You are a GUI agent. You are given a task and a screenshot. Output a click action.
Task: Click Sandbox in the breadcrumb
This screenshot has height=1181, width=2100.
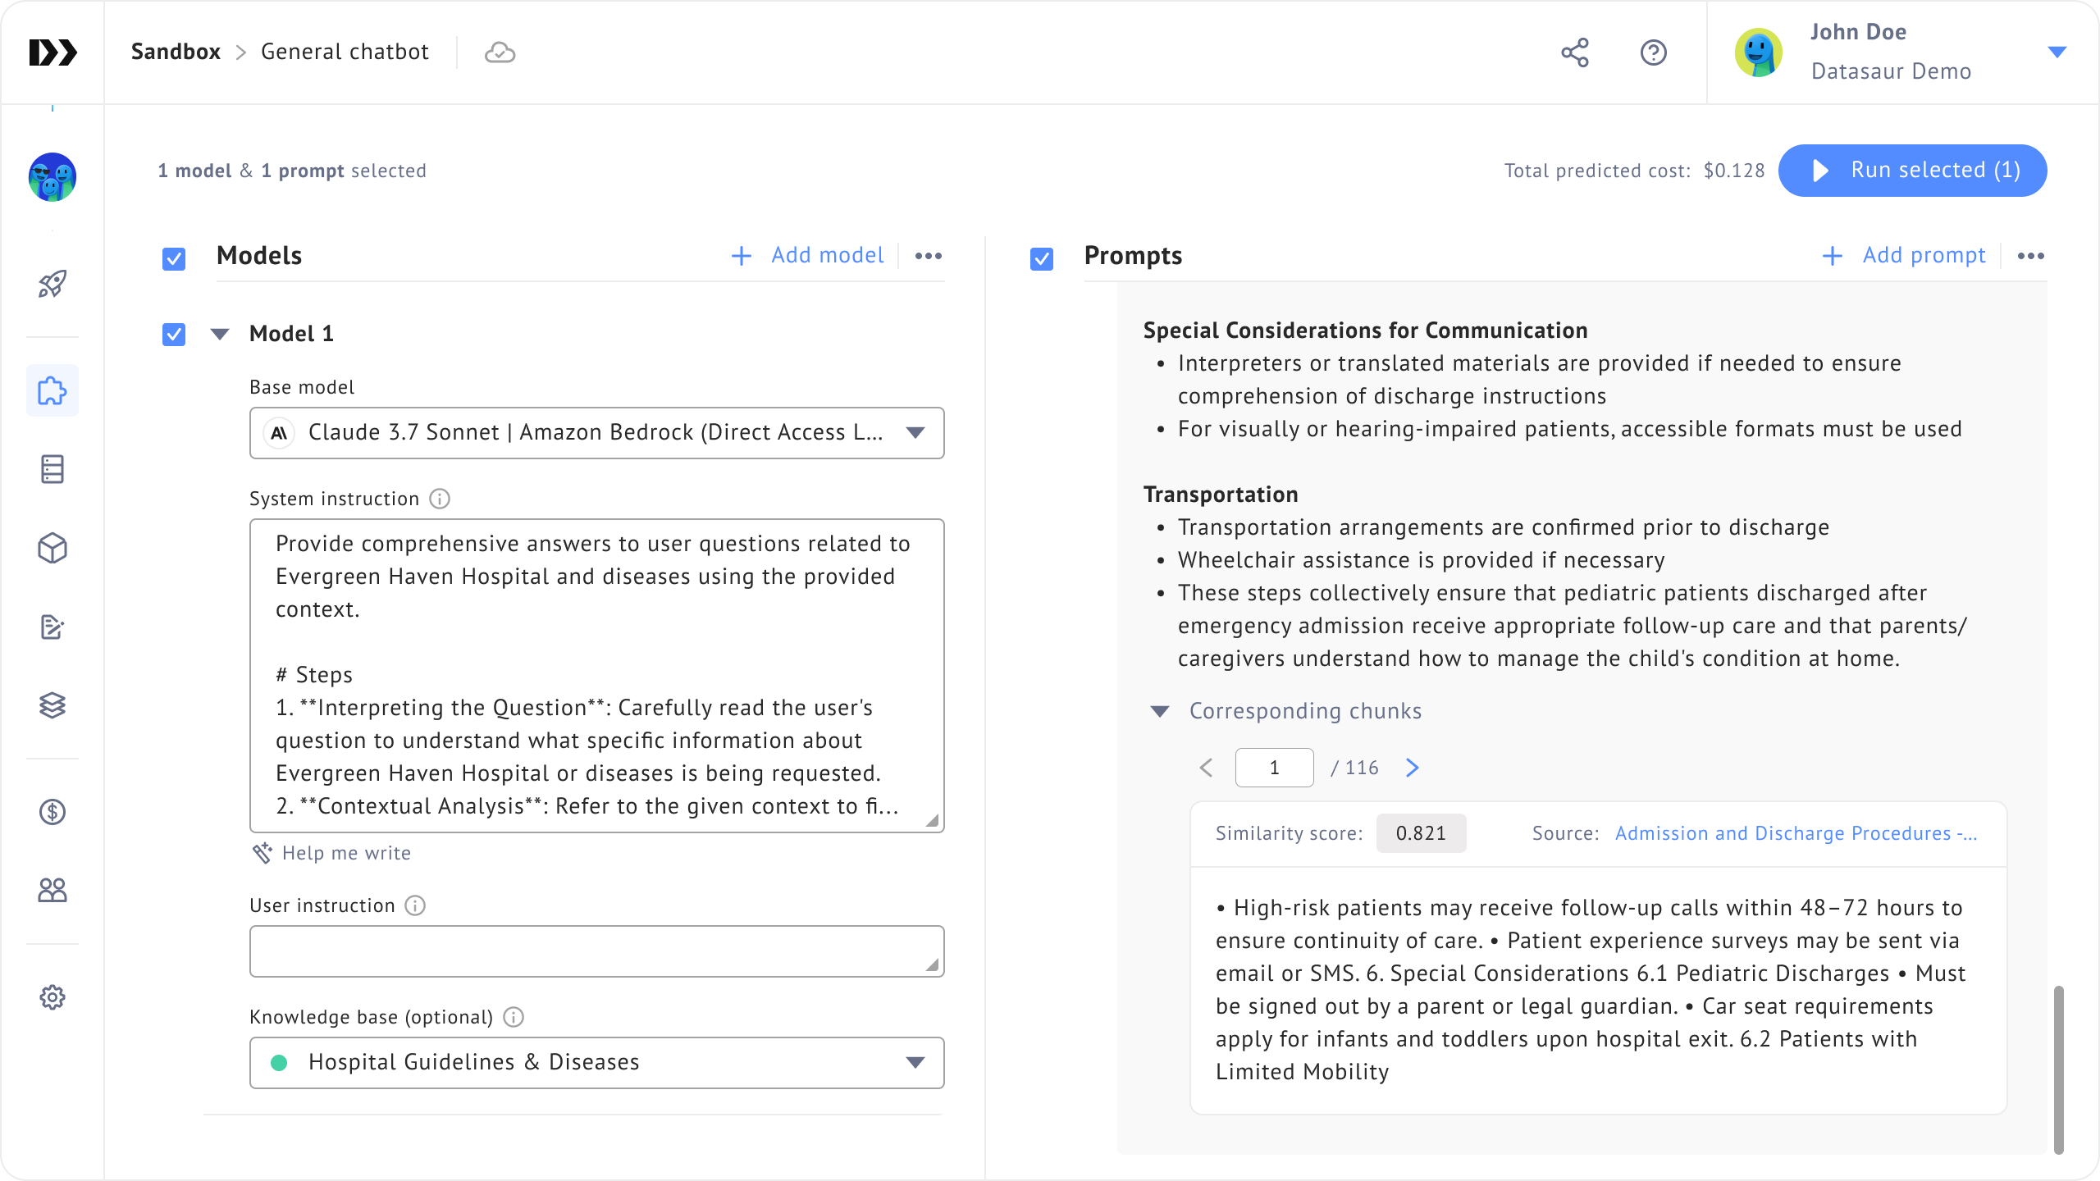click(x=176, y=52)
